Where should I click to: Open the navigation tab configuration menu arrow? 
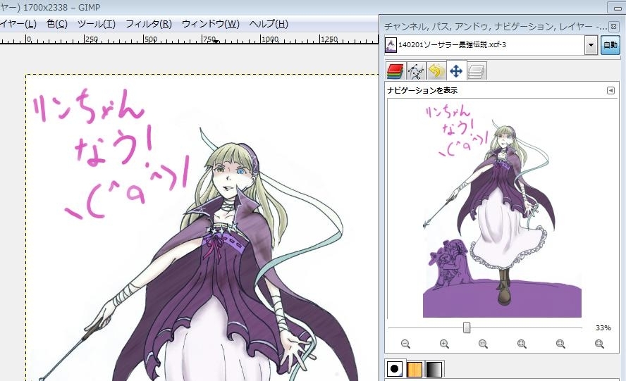coord(610,91)
